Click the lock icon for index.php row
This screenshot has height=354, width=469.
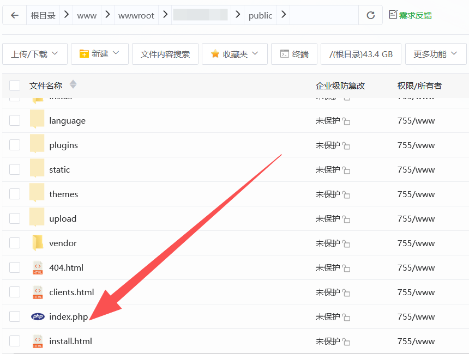(x=346, y=317)
